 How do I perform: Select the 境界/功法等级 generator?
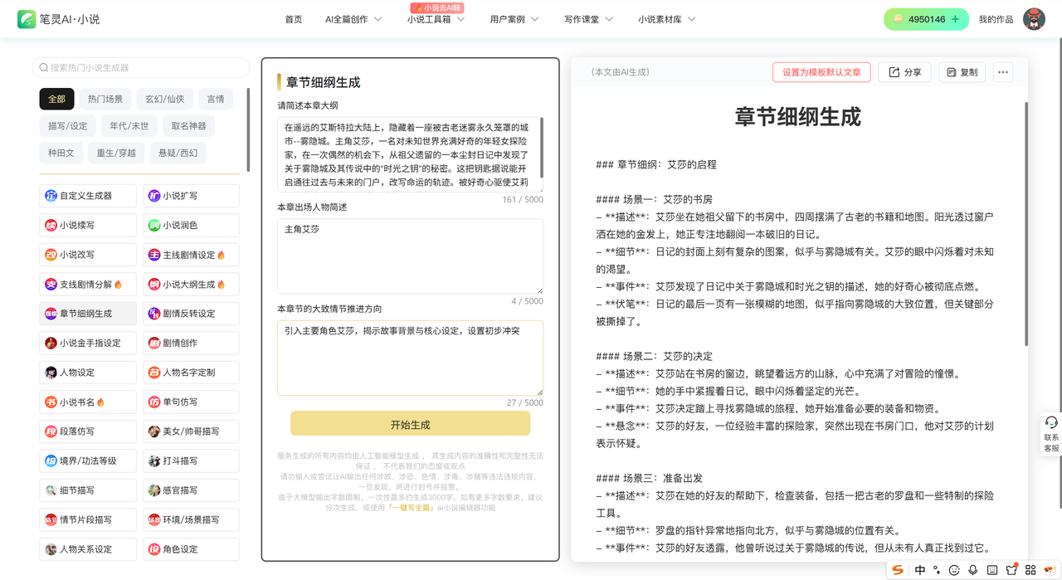[x=88, y=461]
